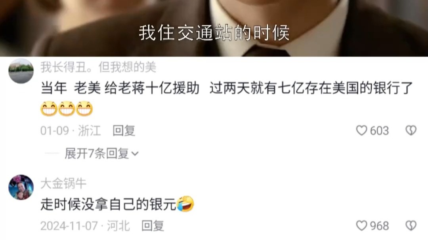Dislike the 老美给老蒋 comment with broken heart
Screen dimensions: 428x240
coord(411,130)
